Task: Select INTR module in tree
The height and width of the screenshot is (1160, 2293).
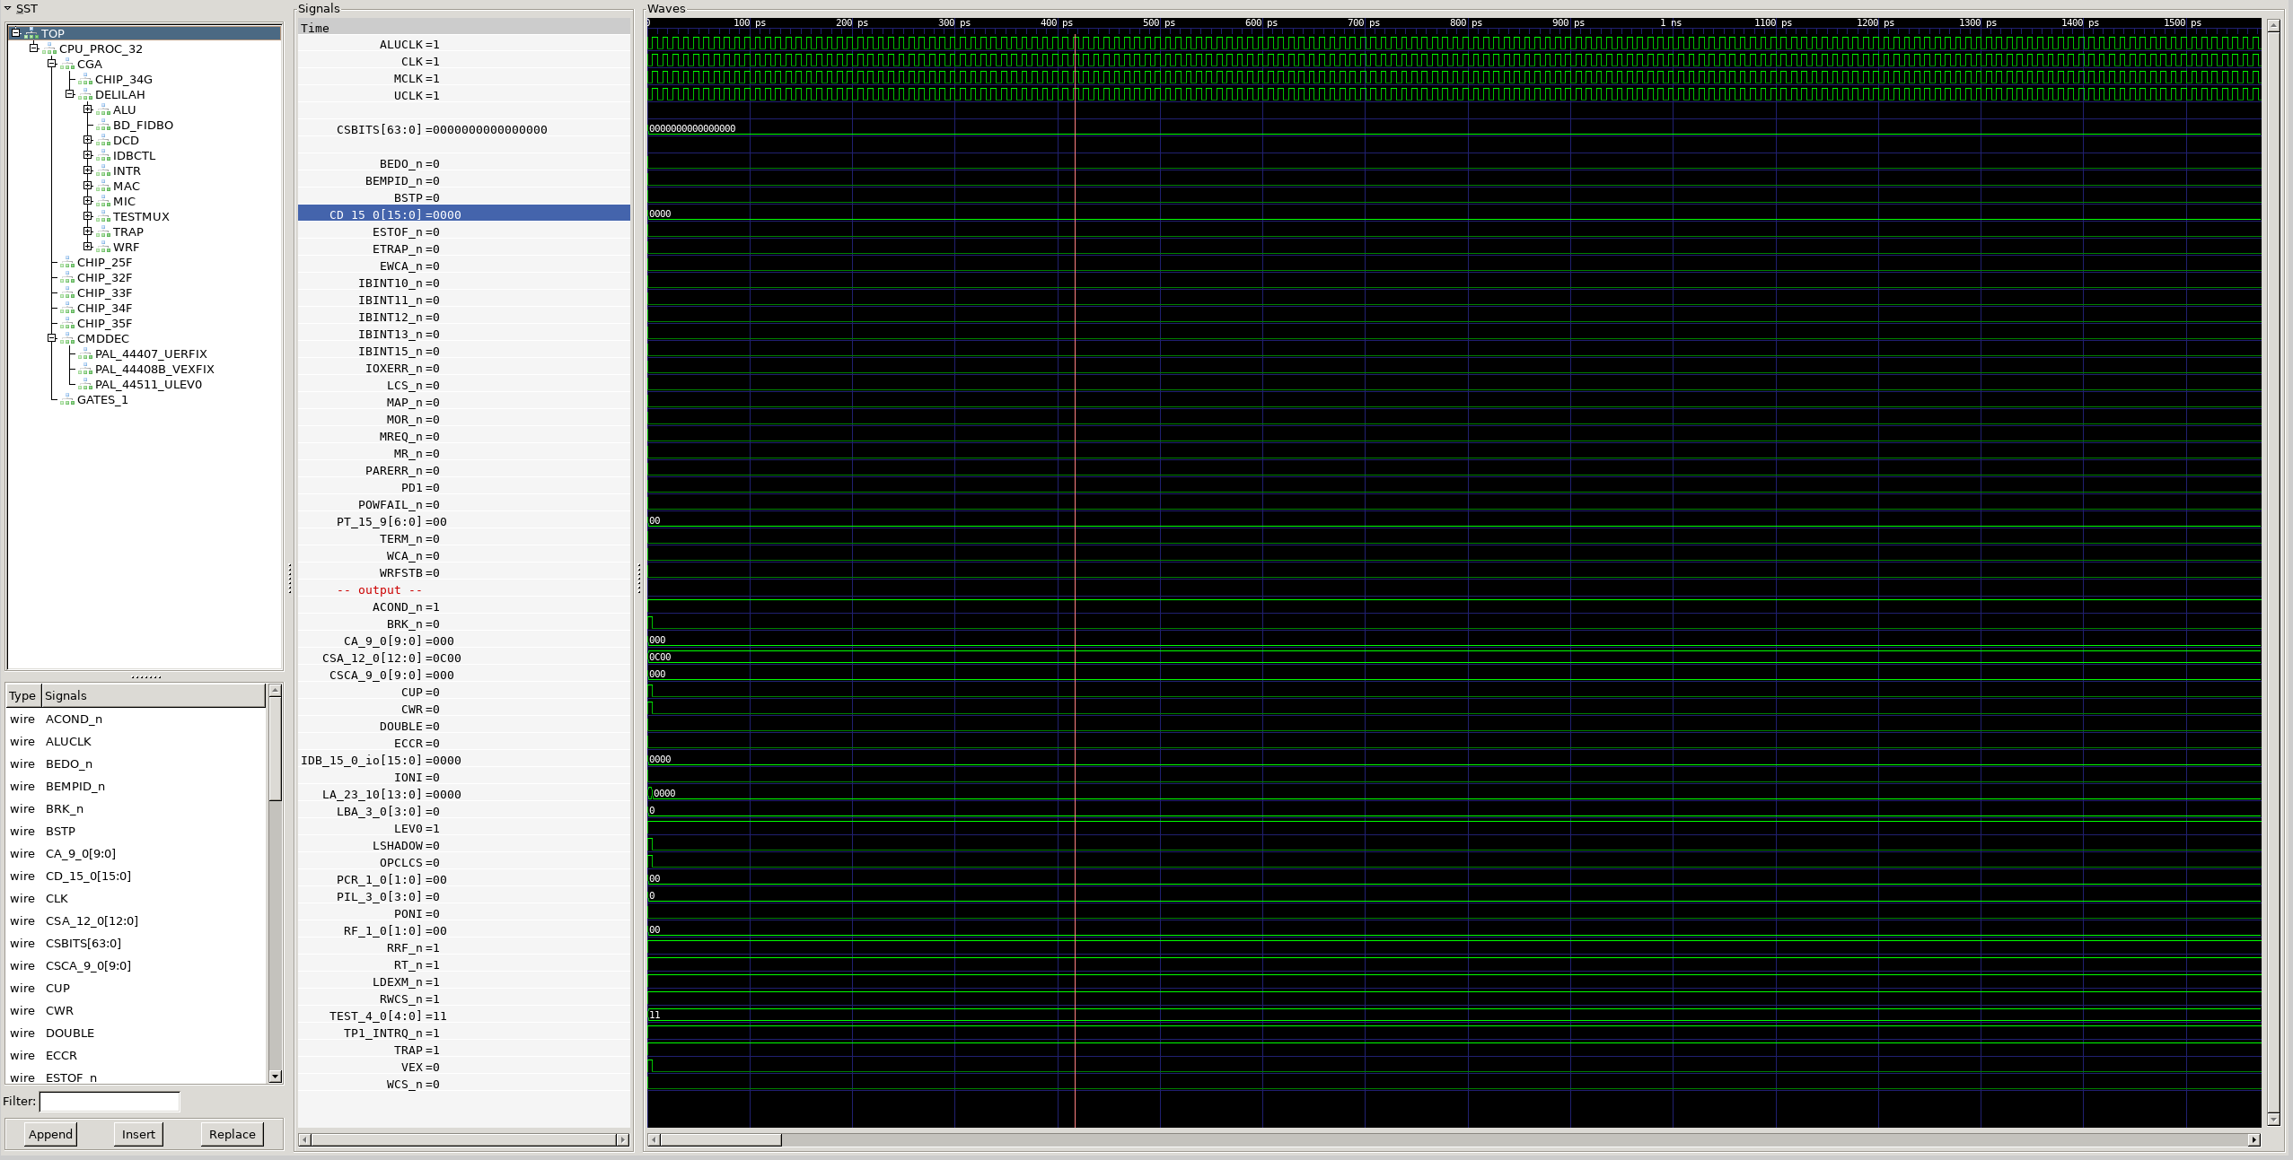Action: [127, 170]
